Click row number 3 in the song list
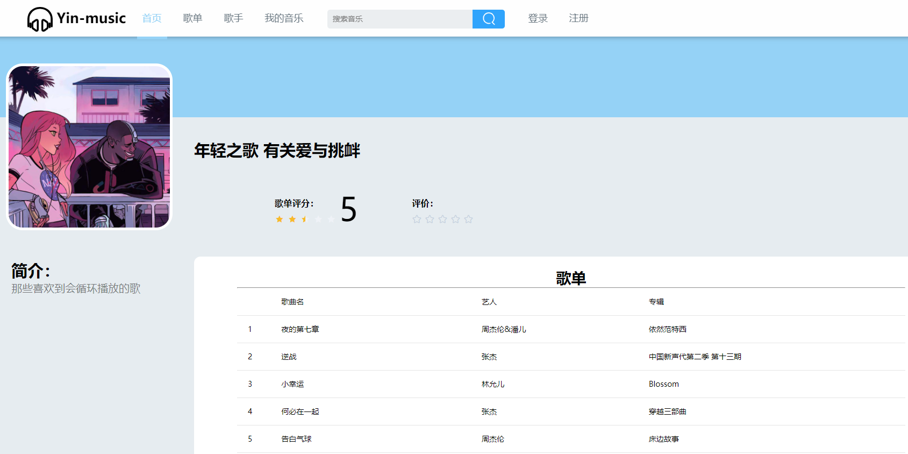The image size is (908, 454). tap(250, 384)
